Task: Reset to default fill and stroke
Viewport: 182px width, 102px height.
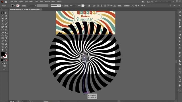Action: 2,57
